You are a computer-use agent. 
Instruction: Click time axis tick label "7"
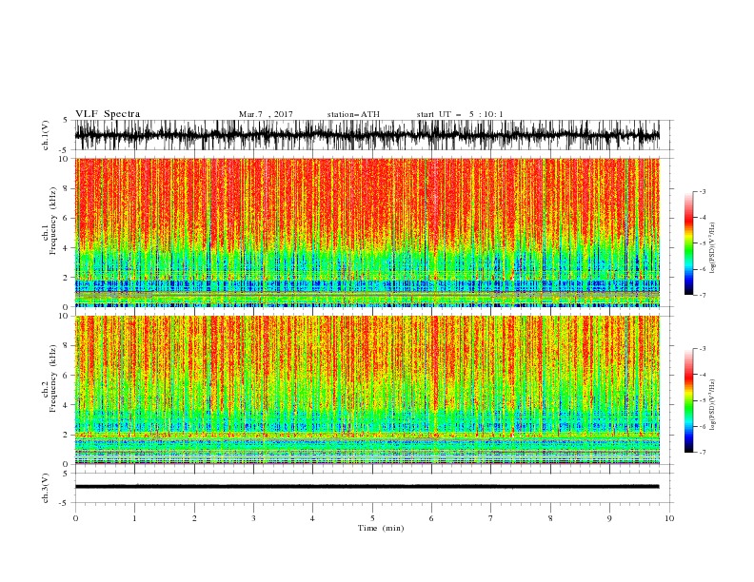pos(491,518)
